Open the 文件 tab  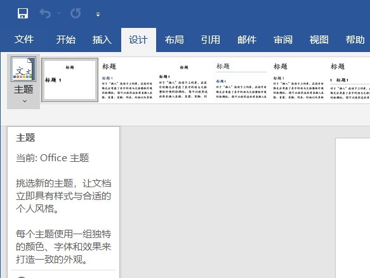(x=24, y=39)
